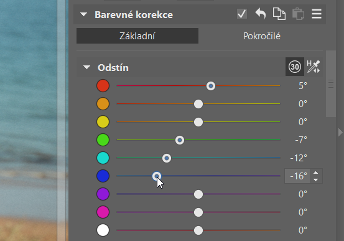Click the yellow hue value 0°
This screenshot has height=241, width=344.
[x=303, y=121]
